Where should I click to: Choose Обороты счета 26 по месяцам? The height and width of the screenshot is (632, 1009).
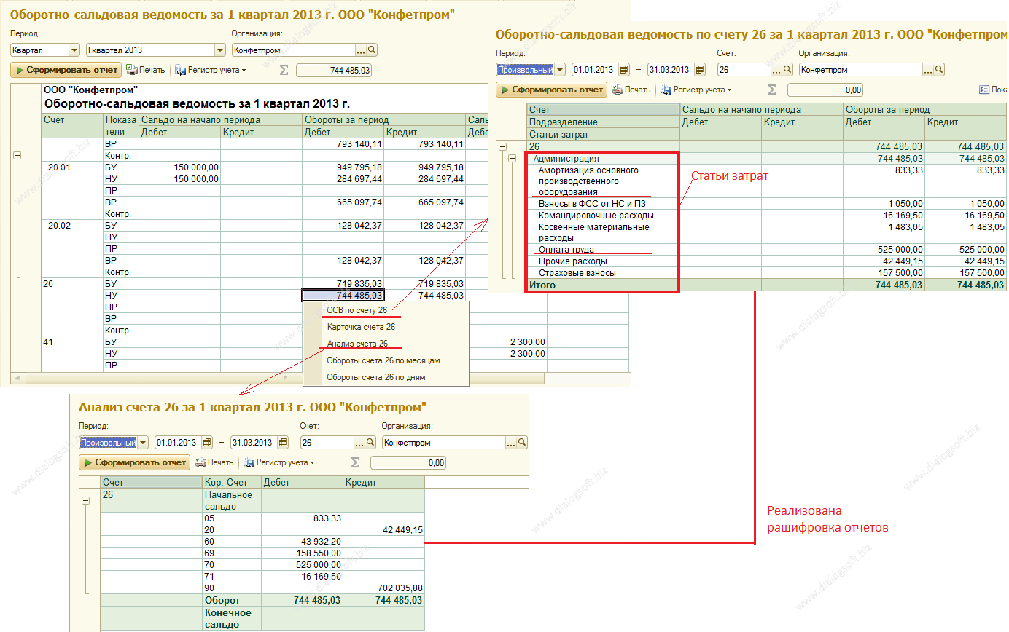tap(383, 360)
